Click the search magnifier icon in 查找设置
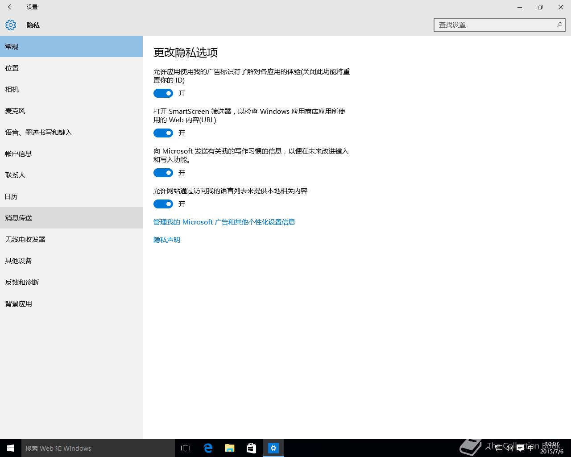 click(x=559, y=25)
